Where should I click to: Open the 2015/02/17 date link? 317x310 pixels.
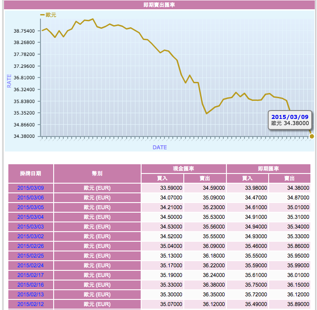pyautogui.click(x=30, y=275)
